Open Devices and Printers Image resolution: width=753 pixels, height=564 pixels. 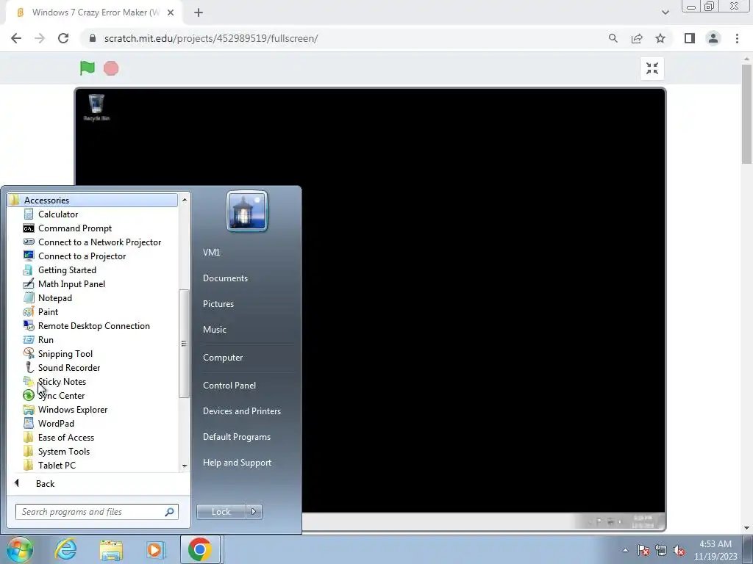(x=241, y=411)
